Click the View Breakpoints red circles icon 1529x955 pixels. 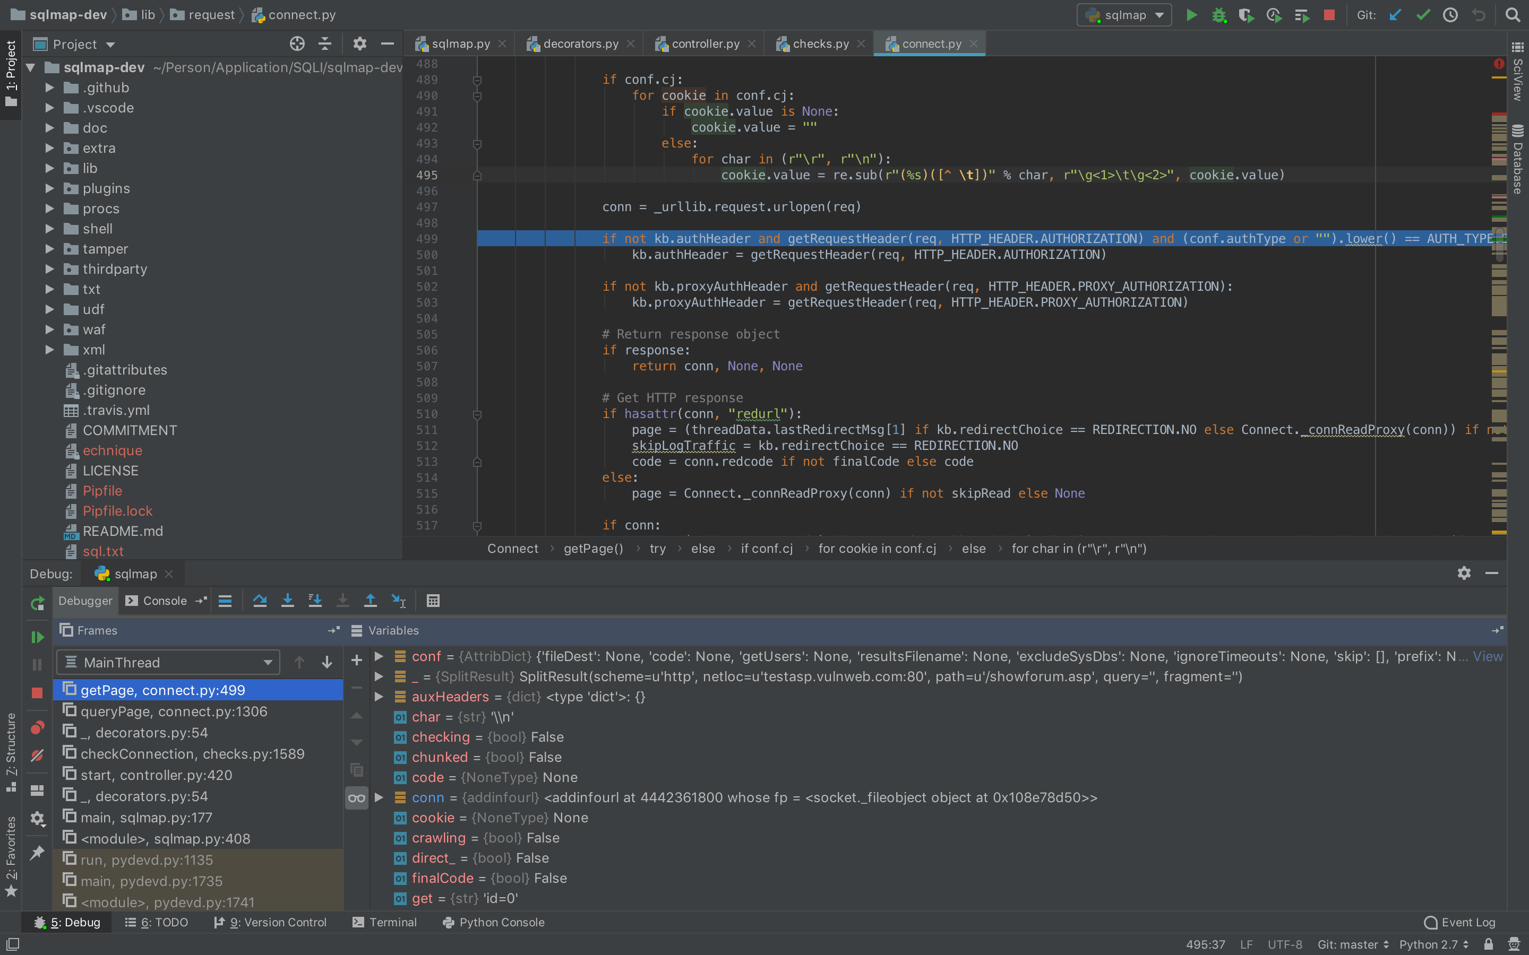(x=37, y=727)
